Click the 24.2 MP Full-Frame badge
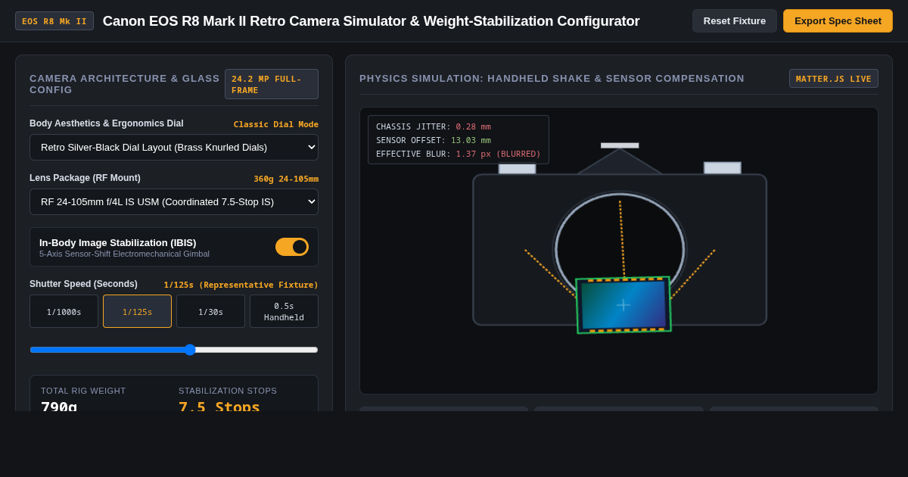 pos(272,84)
